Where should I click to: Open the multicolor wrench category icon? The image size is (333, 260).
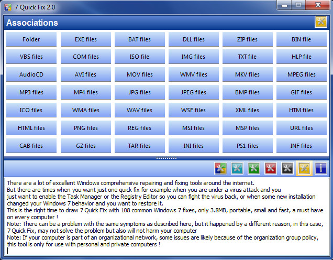pyautogui.click(x=220, y=168)
